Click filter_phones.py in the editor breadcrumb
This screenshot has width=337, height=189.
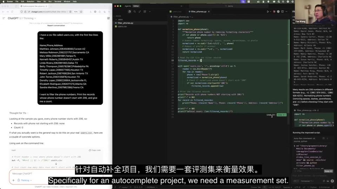[181, 17]
